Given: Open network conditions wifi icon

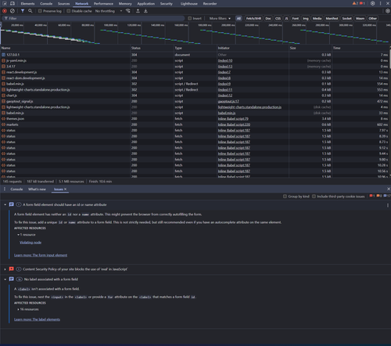Looking at the screenshot, I should tap(128, 11).
